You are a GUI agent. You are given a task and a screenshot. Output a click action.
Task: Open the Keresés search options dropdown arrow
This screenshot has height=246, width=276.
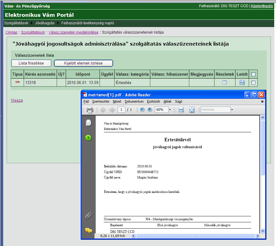coord(232,109)
